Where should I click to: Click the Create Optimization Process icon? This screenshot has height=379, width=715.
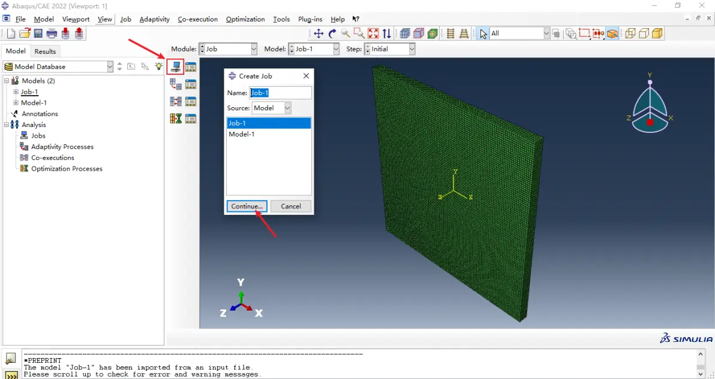coord(176,119)
